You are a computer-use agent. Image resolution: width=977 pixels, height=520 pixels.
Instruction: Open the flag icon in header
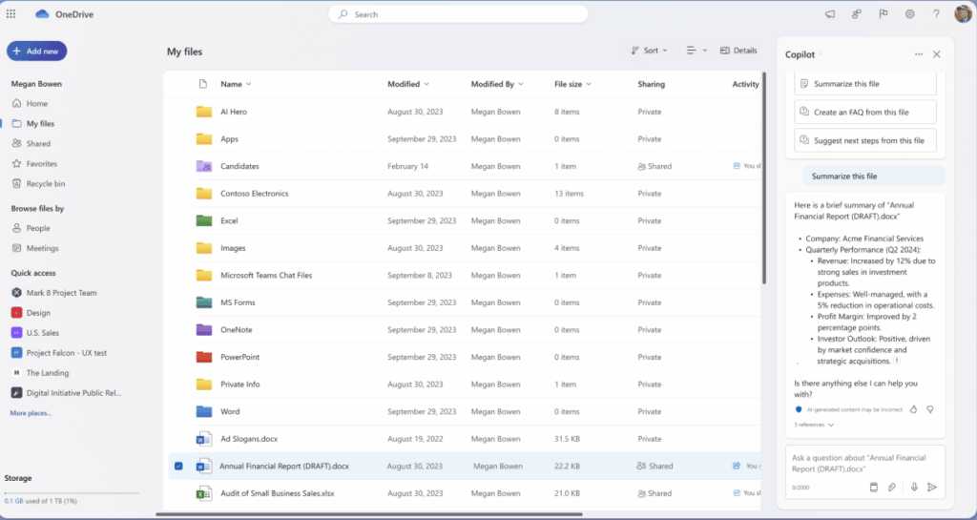pos(883,14)
